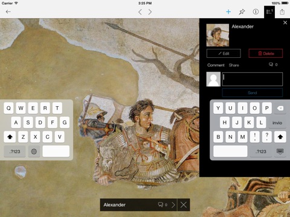Image resolution: width=290 pixels, height=217 pixels.
Task: Tap the C key
Action: 48,137
